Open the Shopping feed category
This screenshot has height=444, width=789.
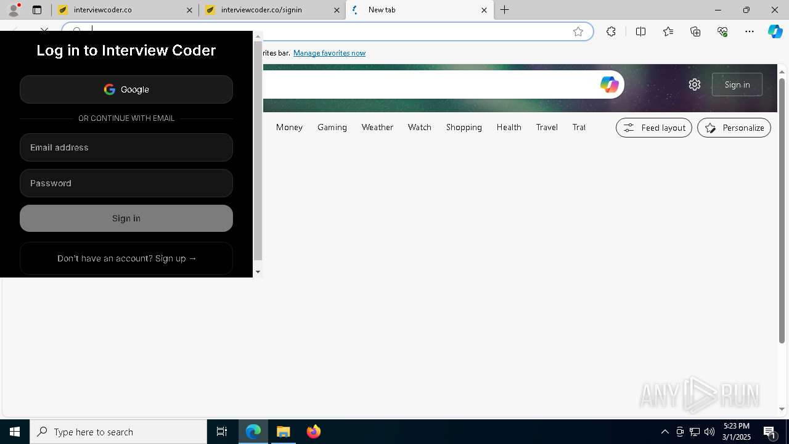(464, 127)
